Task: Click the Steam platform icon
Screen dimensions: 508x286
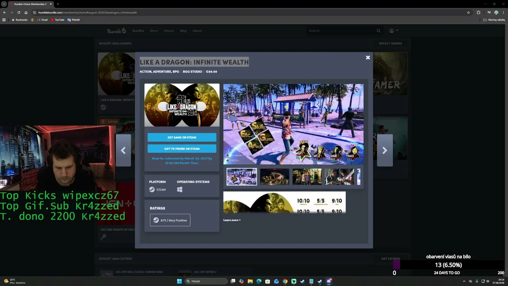Action: pos(152,189)
